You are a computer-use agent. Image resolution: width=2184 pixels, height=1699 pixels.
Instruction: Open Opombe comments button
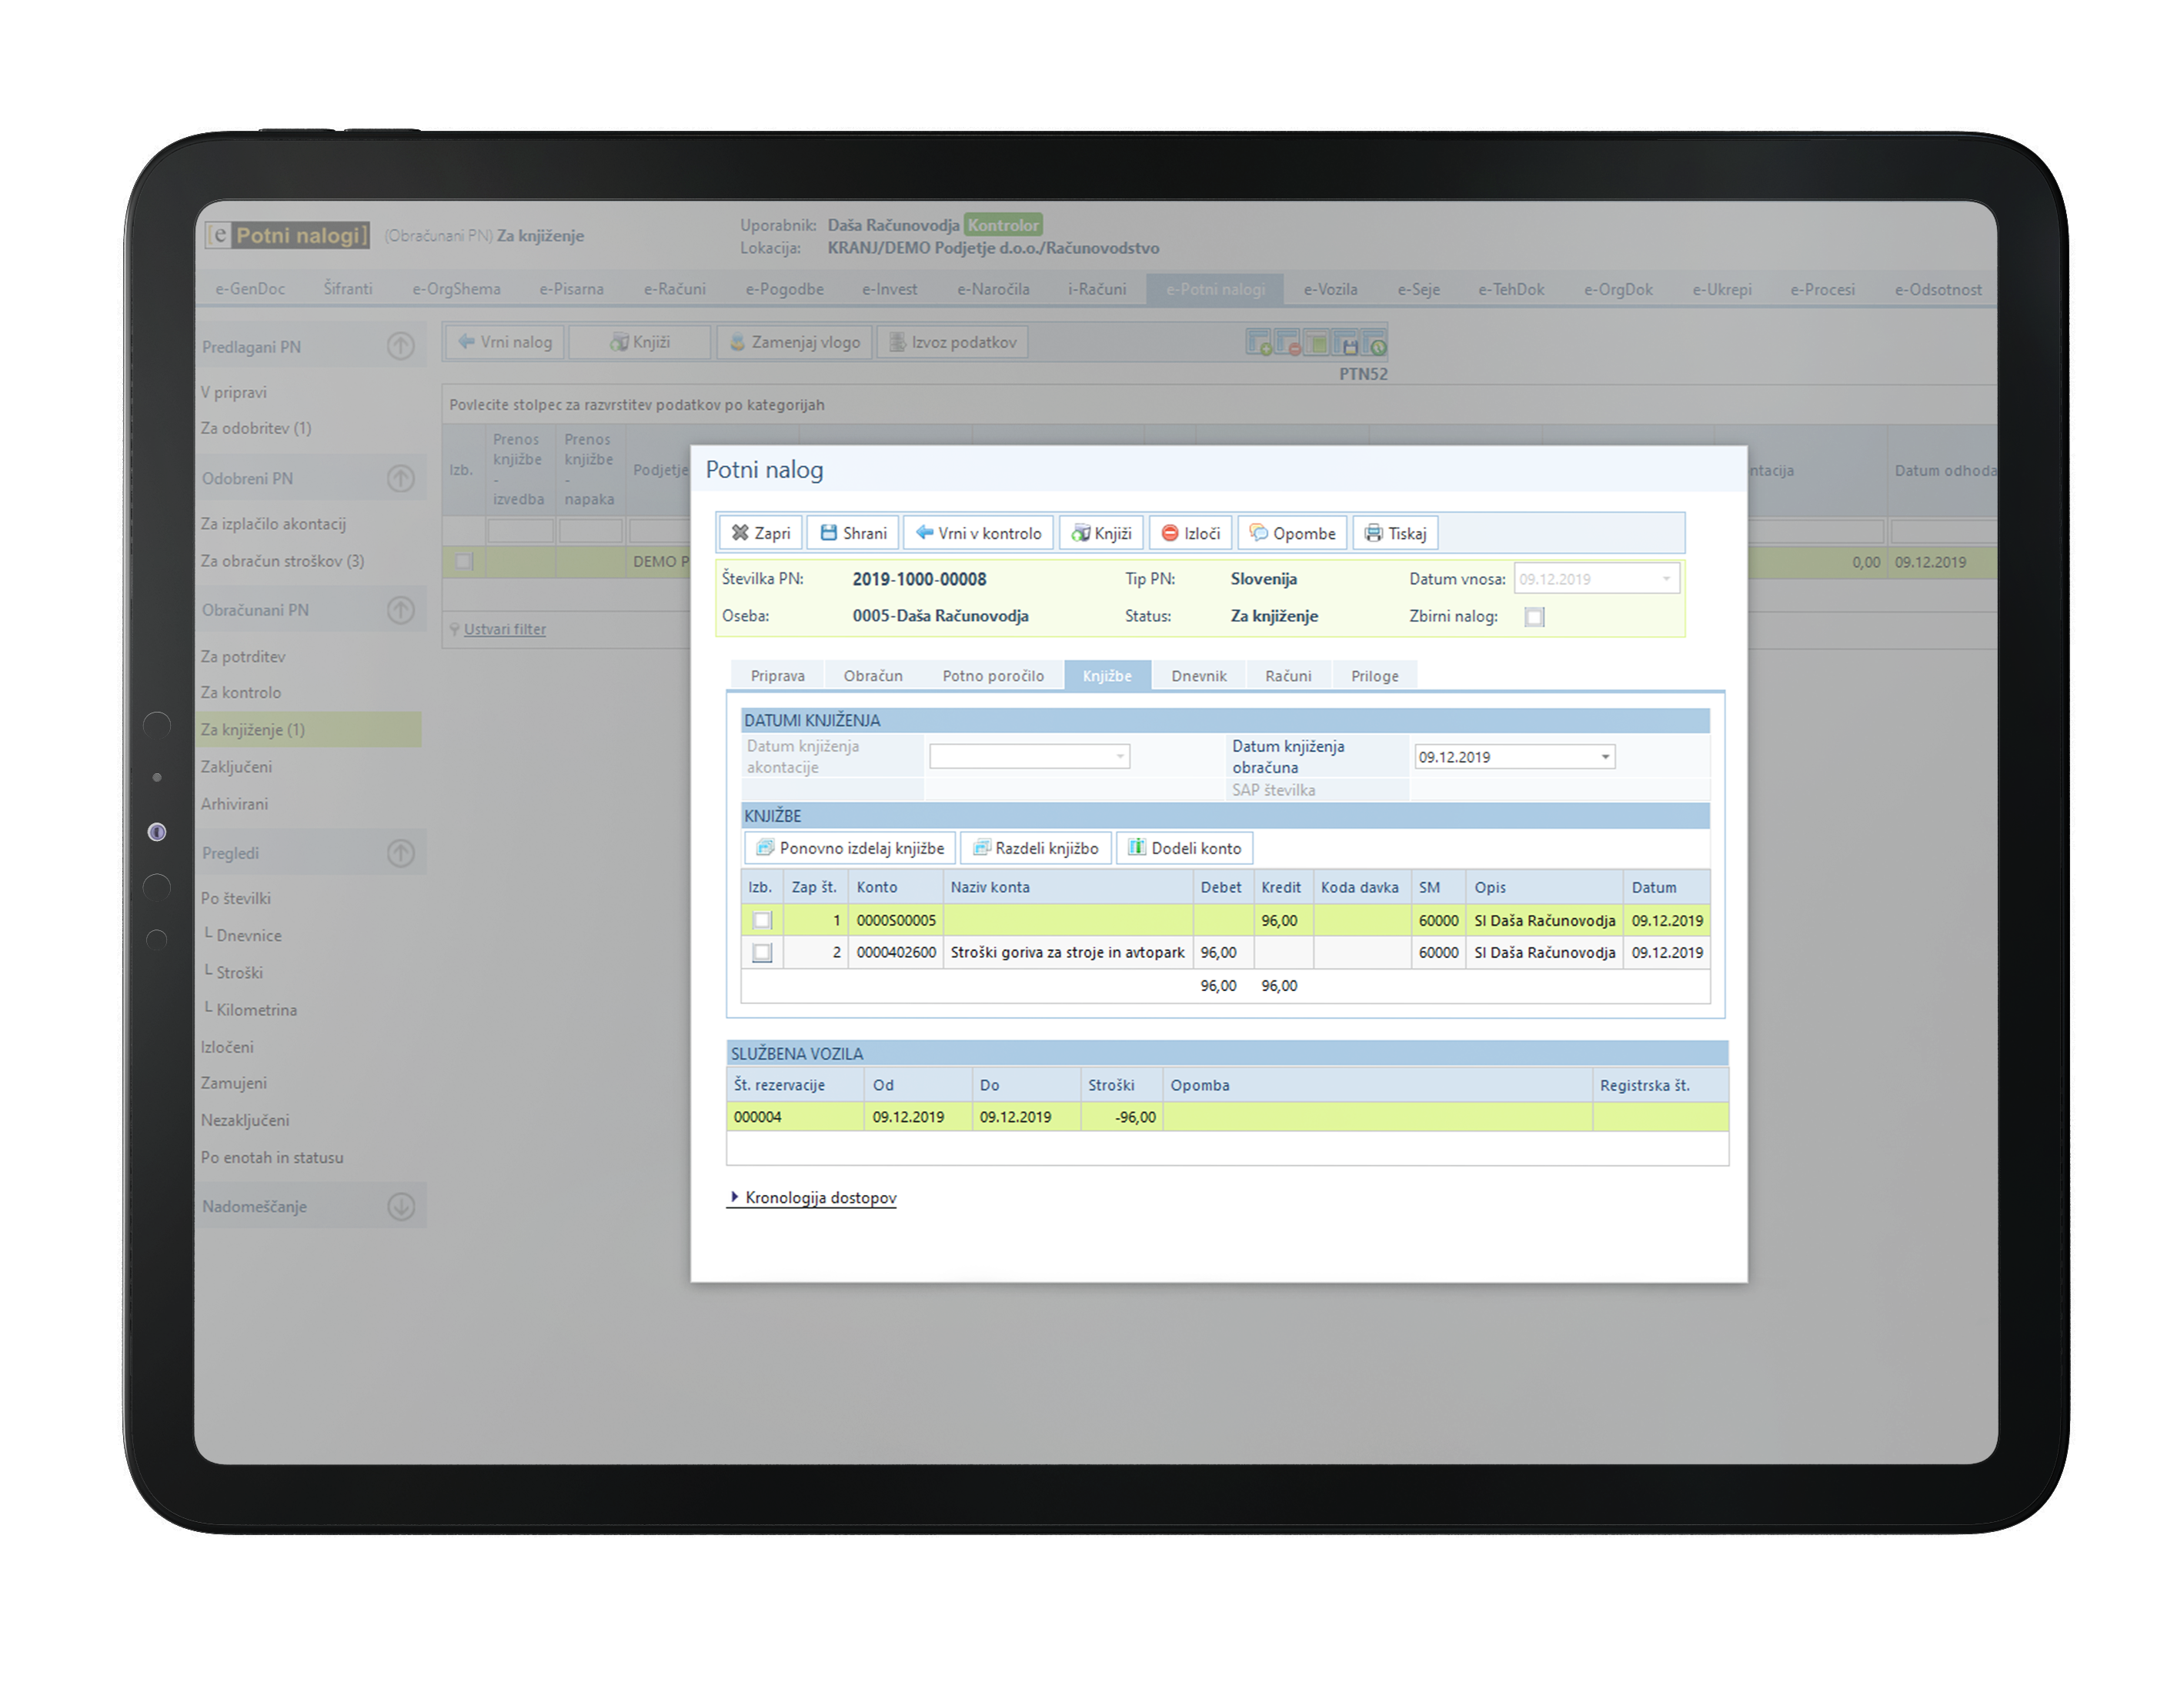point(1293,533)
